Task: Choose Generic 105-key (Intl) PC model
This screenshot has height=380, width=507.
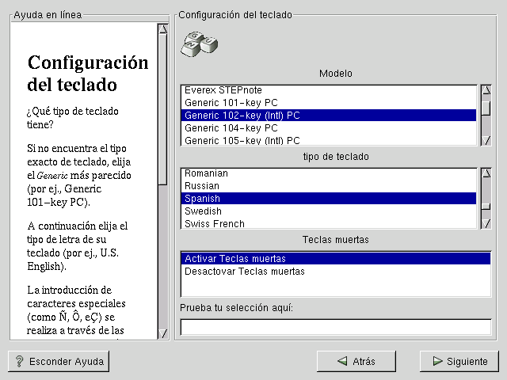Action: [x=242, y=141]
